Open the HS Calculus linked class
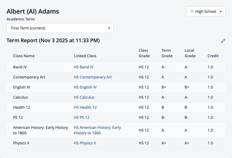Image resolution: width=232 pixels, height=158 pixels. [x=84, y=97]
